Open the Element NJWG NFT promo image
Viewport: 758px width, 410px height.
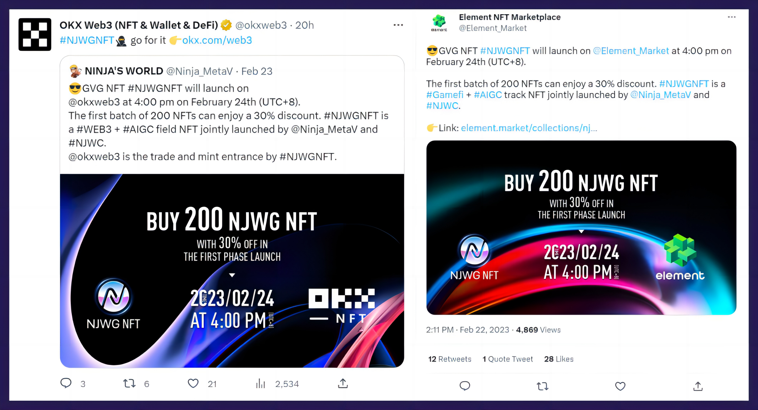(581, 228)
